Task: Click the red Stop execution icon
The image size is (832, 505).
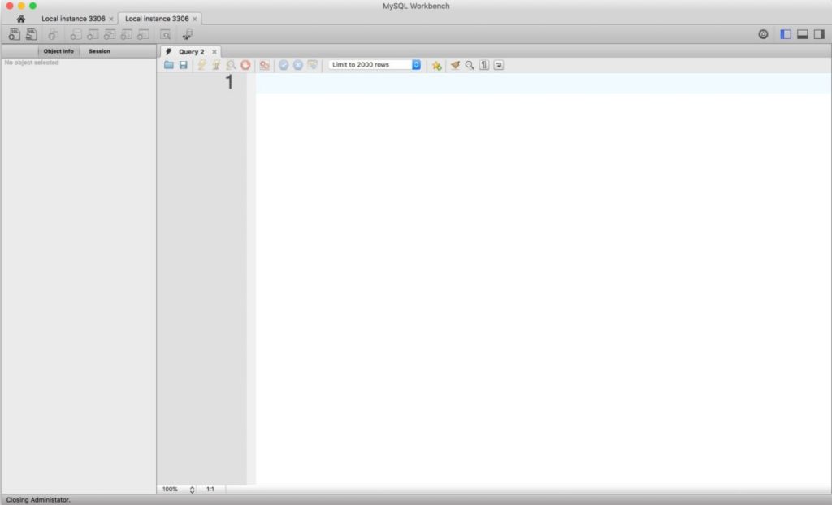Action: [245, 65]
